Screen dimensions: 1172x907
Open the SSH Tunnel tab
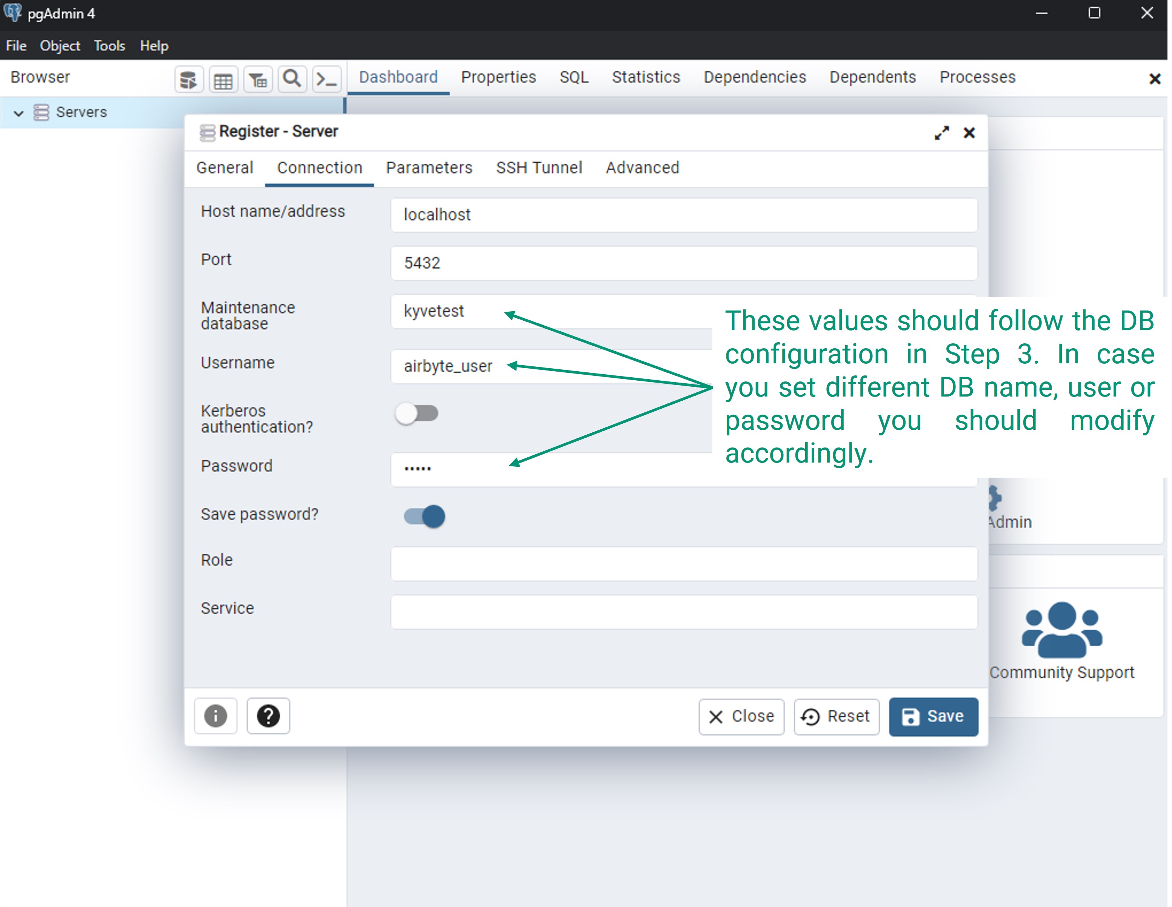coord(539,168)
